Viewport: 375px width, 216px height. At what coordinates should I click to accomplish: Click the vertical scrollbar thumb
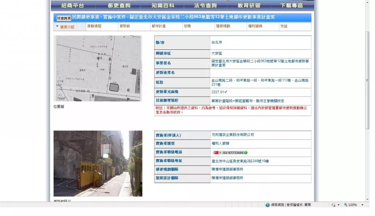[x=367, y=81]
